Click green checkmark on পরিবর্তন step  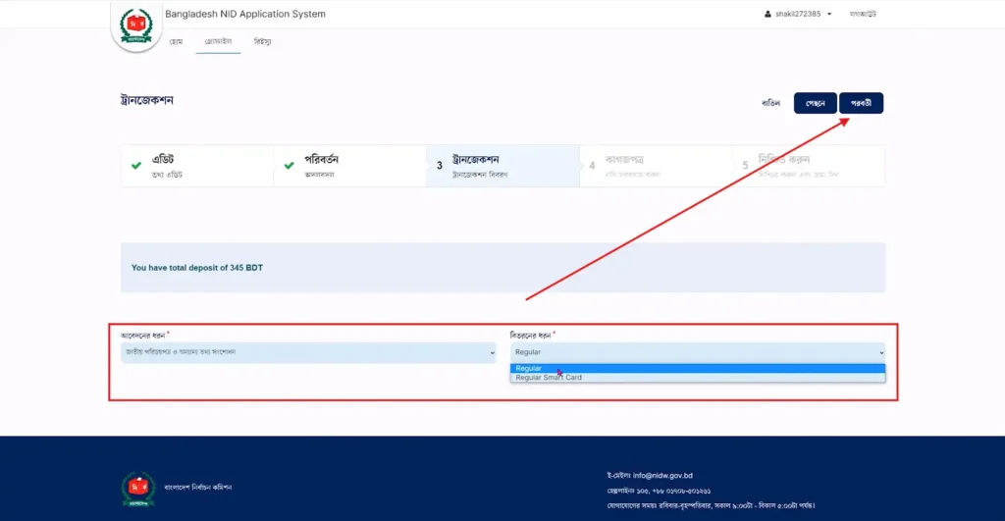[290, 166]
